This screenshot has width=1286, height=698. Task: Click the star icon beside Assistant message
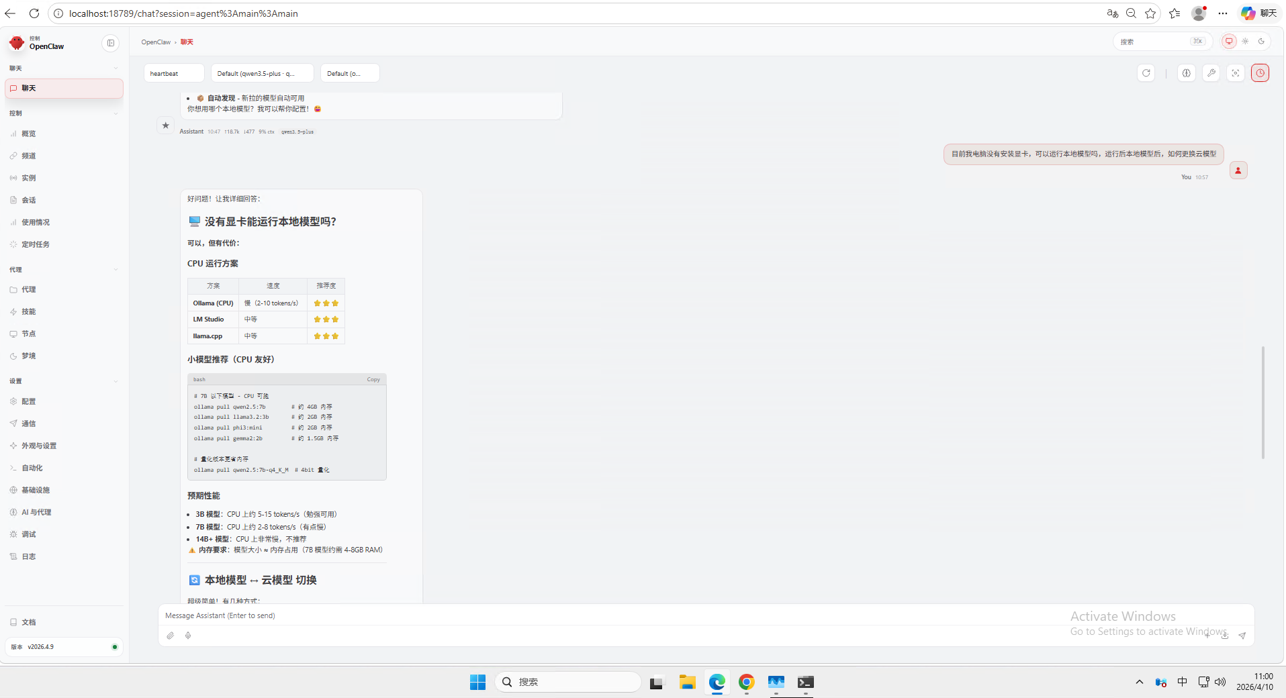click(x=166, y=125)
